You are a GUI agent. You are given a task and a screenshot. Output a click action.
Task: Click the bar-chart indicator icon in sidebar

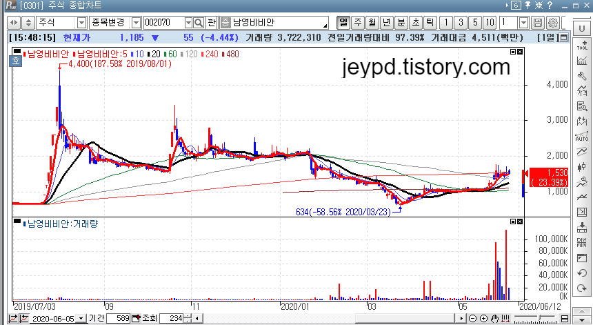pyautogui.click(x=582, y=61)
